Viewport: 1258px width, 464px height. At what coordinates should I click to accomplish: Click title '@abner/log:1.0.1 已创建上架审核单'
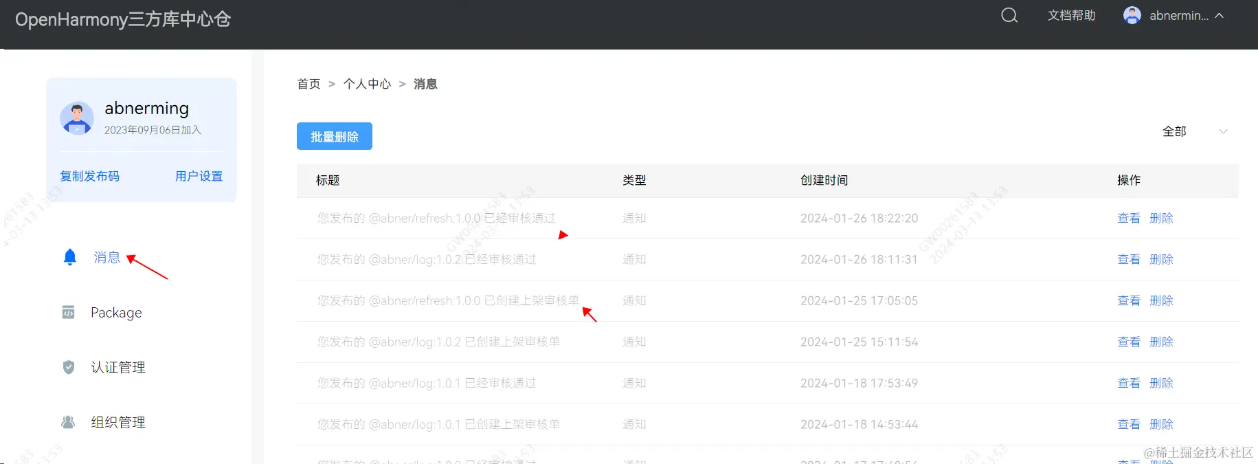coord(438,424)
